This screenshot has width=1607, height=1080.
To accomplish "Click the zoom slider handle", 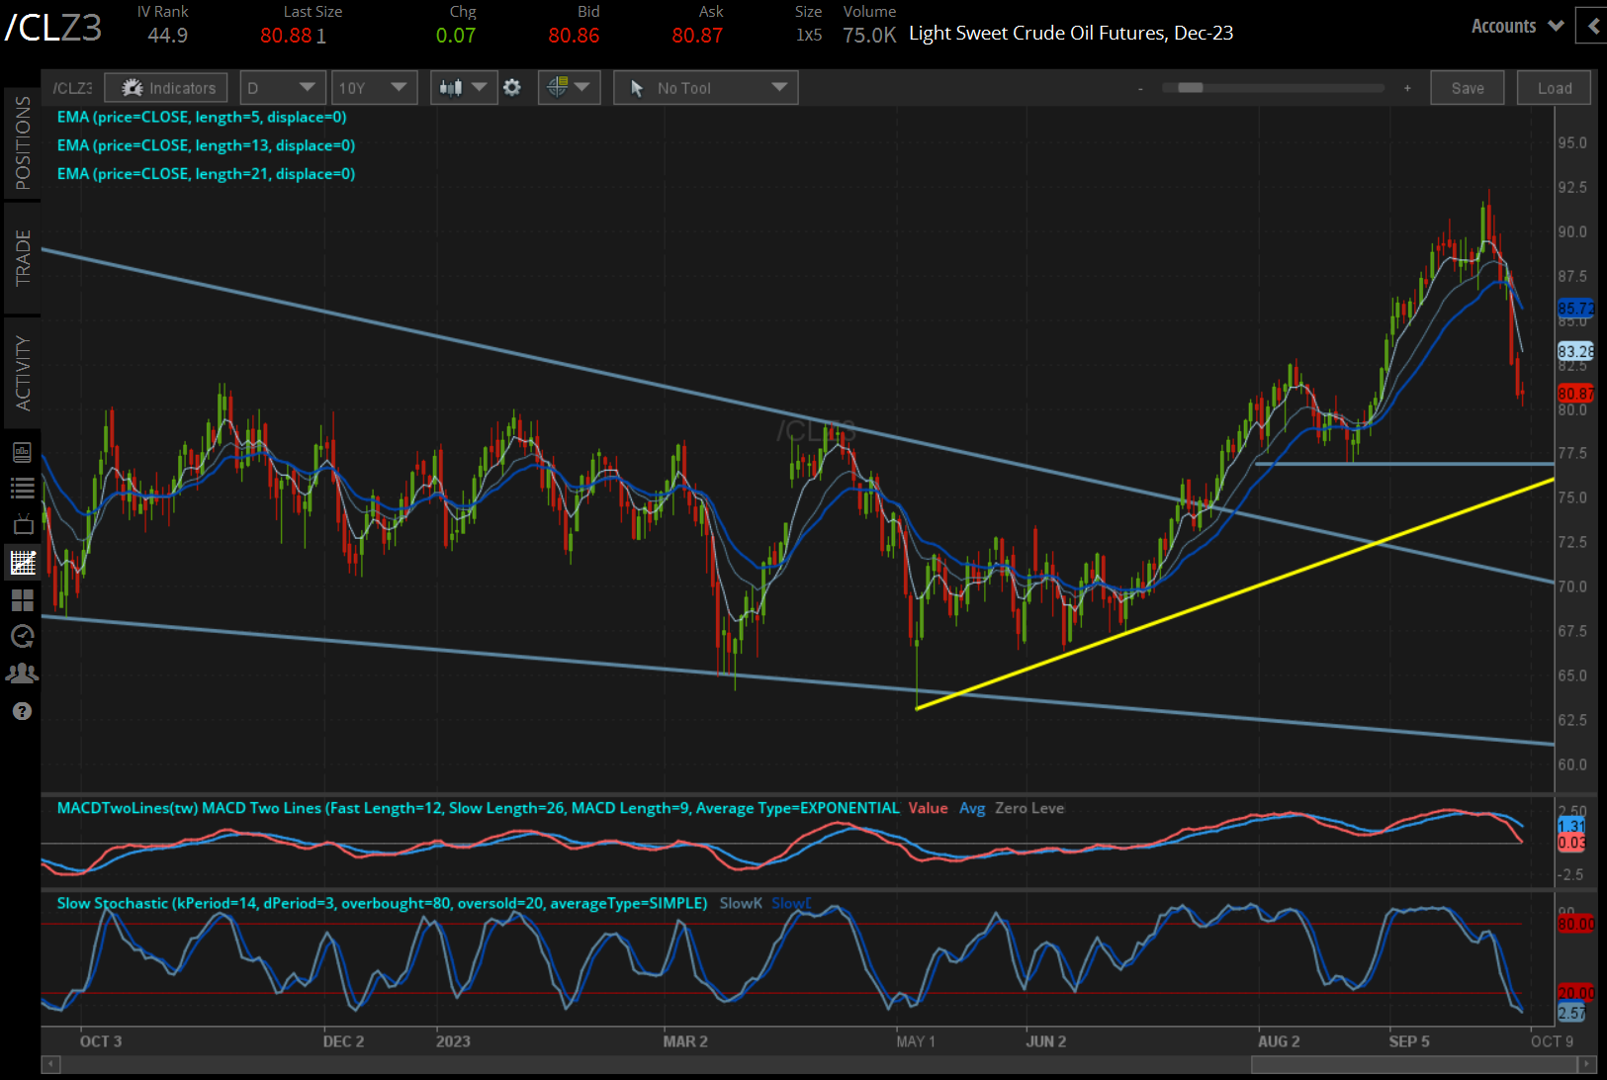I will [x=1191, y=88].
